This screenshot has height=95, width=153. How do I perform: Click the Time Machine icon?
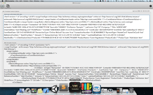point(111,1)
